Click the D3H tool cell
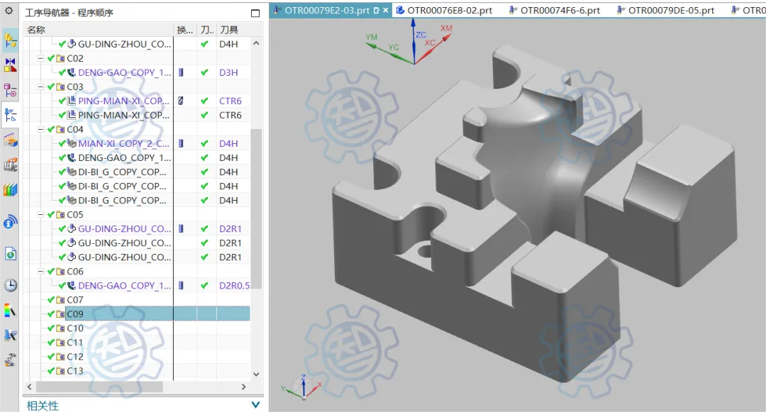Screen dimensions: 766x412 tap(228, 72)
